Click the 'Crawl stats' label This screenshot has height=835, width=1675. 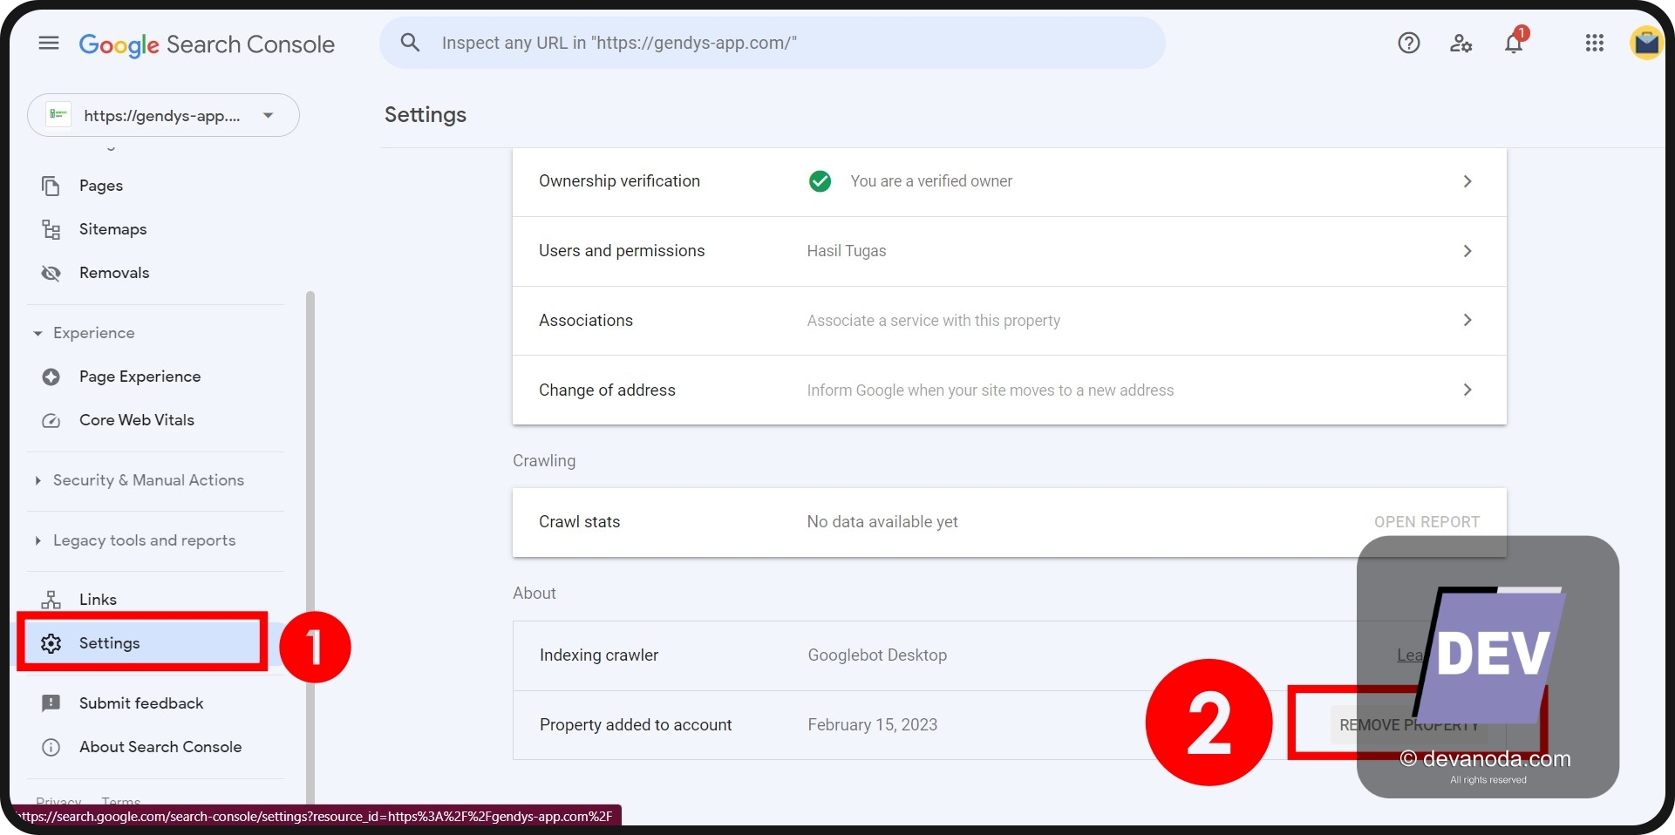[x=579, y=522]
